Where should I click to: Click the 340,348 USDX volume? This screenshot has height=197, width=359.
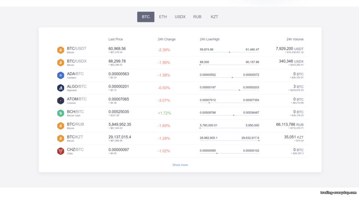(x=291, y=61)
